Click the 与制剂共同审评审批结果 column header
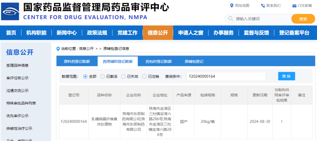The image size is (317, 141). click(281, 95)
